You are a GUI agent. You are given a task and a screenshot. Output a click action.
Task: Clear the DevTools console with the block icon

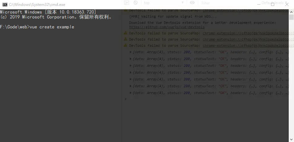click(x=136, y=3)
